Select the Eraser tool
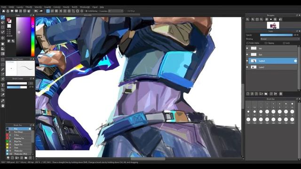Image resolution: width=301 pixels, height=169 pixels. [3, 22]
